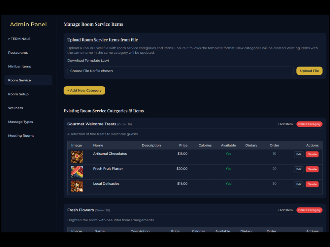
Task: Open Massage Types page
Action: [20, 122]
